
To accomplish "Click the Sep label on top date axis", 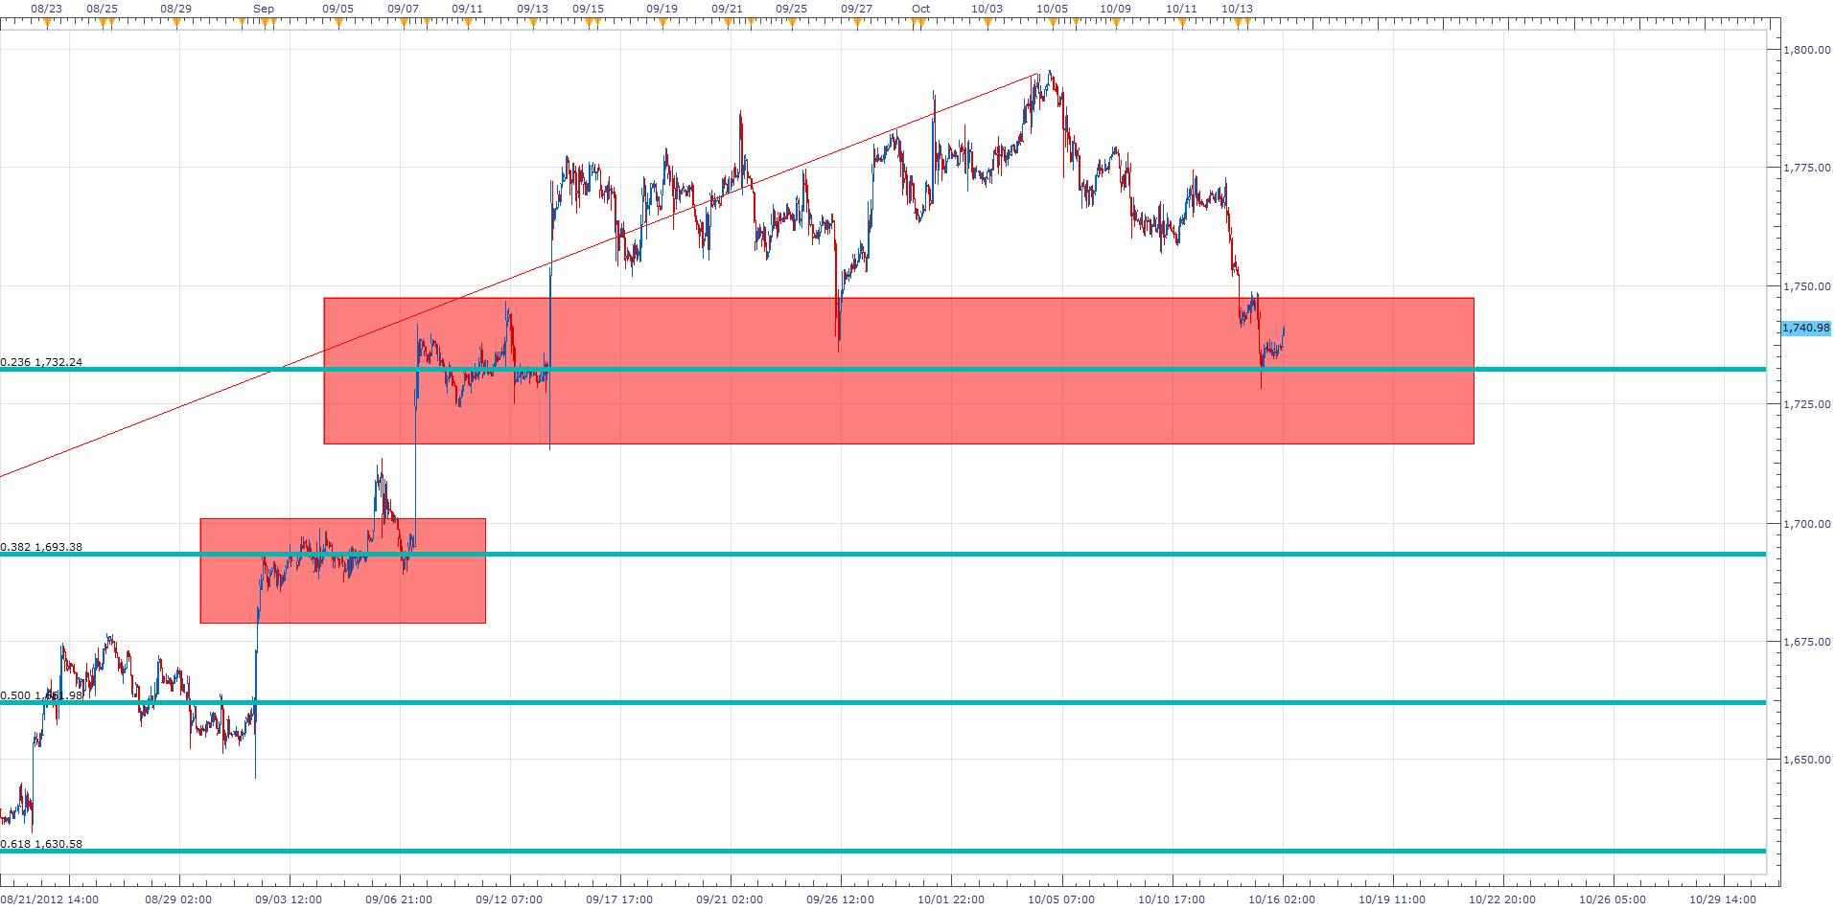I will point(264,9).
